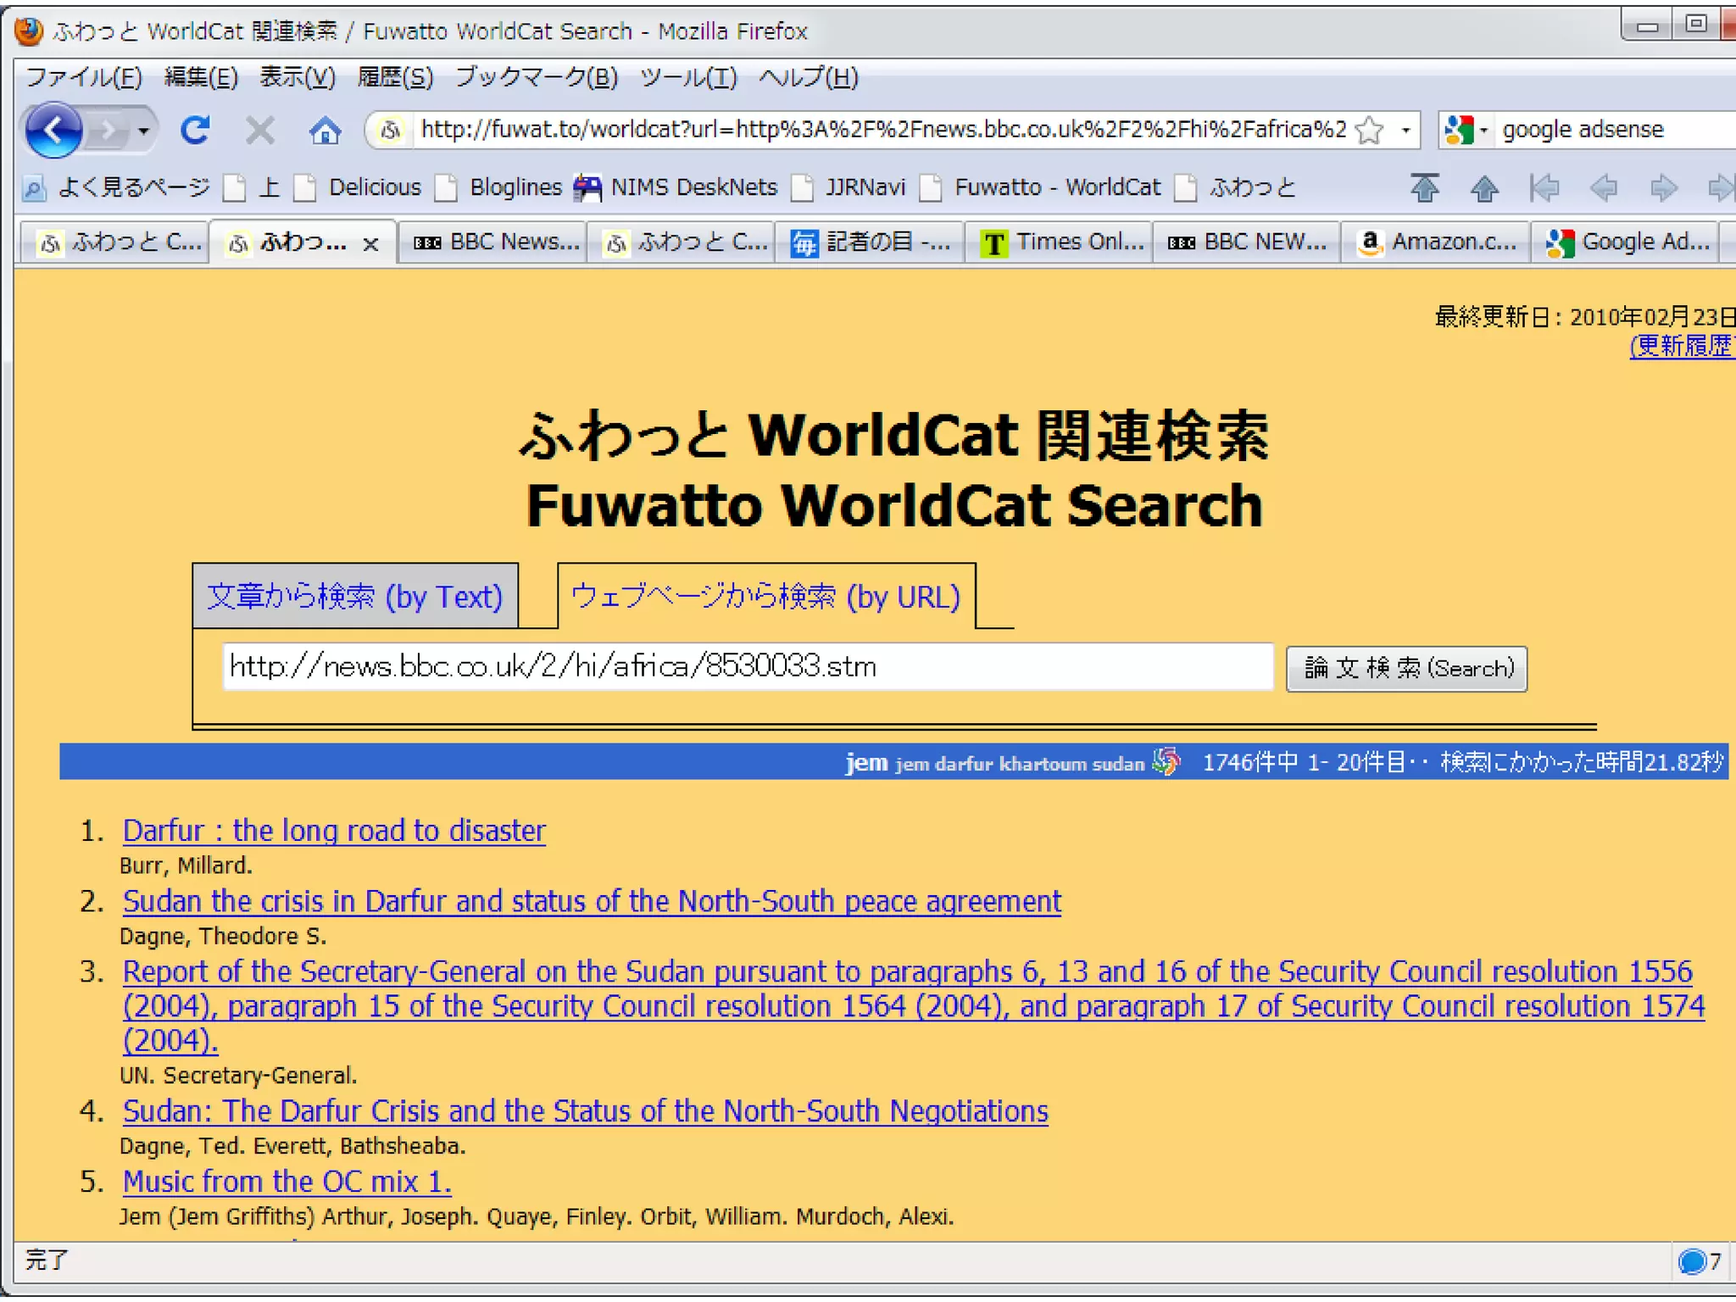Click the blue Back navigation arrow
The width and height of the screenshot is (1736, 1302).
pyautogui.click(x=53, y=131)
